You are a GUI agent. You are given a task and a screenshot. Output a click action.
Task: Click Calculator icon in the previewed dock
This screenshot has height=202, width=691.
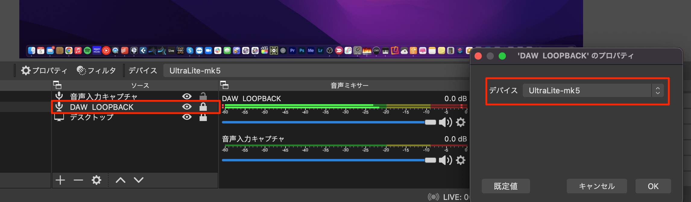point(450,51)
